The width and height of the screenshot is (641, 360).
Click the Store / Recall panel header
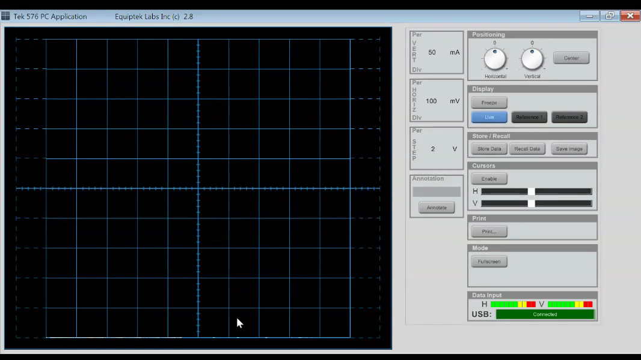click(x=532, y=136)
